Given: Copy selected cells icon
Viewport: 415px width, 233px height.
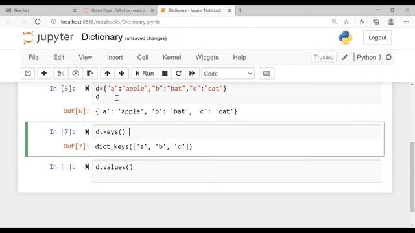Looking at the screenshot, I should 75,73.
